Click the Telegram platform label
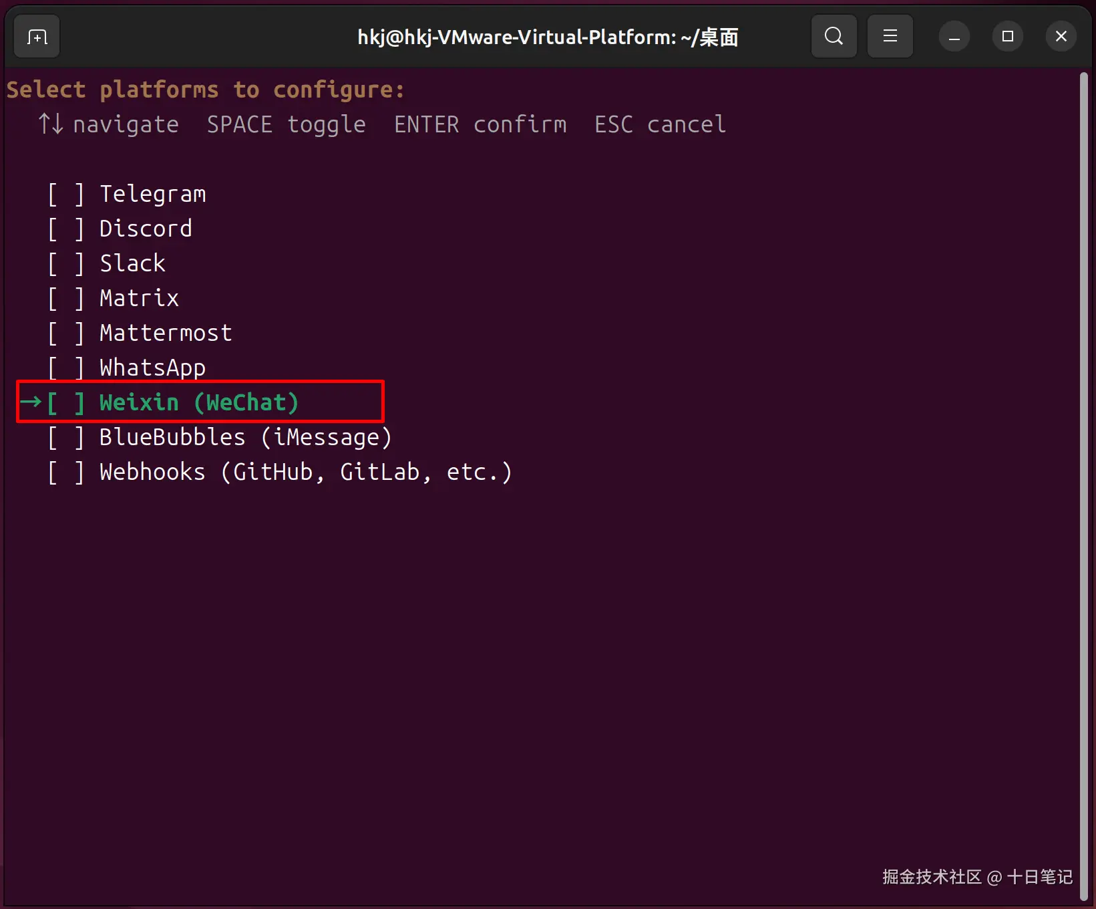This screenshot has height=909, width=1096. pyautogui.click(x=153, y=194)
